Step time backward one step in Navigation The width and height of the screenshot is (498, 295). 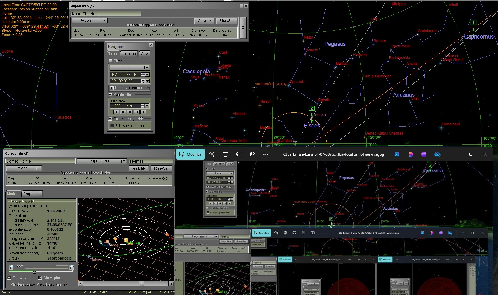123,112
